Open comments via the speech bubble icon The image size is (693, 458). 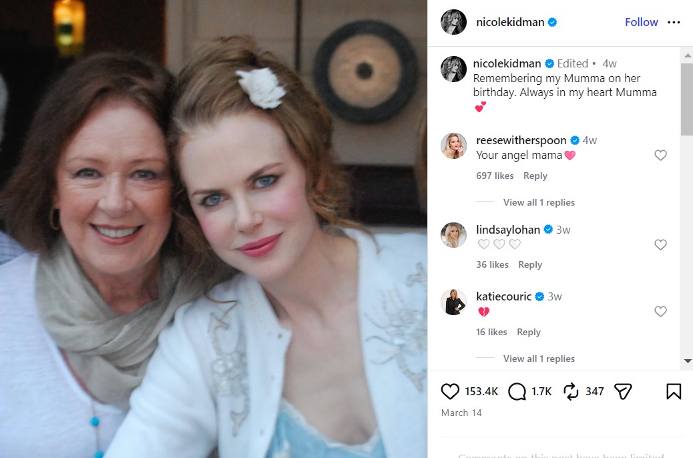(x=517, y=391)
